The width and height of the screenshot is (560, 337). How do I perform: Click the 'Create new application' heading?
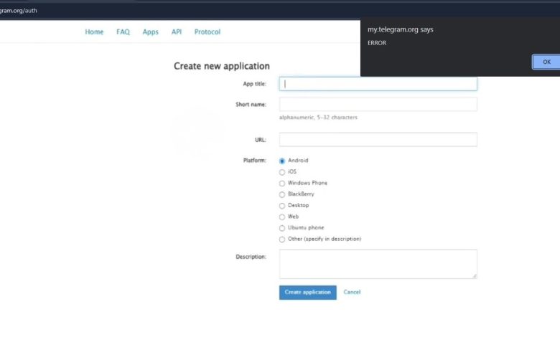[221, 66]
